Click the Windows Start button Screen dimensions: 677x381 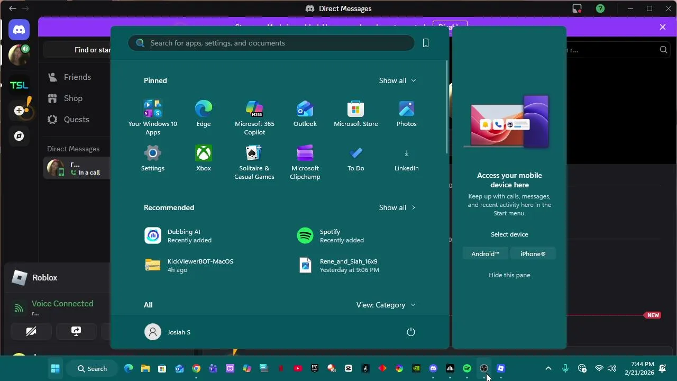coord(55,369)
